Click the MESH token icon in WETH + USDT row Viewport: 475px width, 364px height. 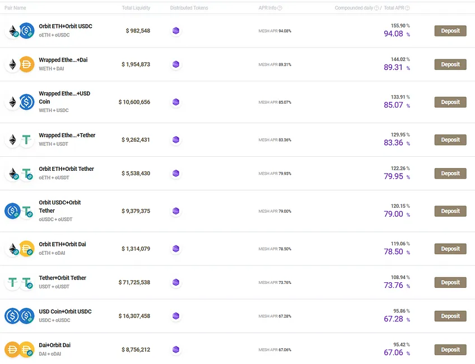pos(176,139)
